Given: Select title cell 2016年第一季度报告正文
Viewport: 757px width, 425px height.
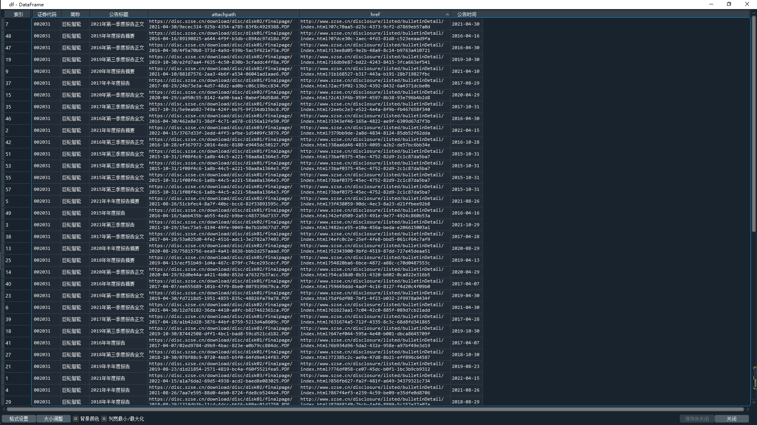Looking at the screenshot, I should (118, 48).
